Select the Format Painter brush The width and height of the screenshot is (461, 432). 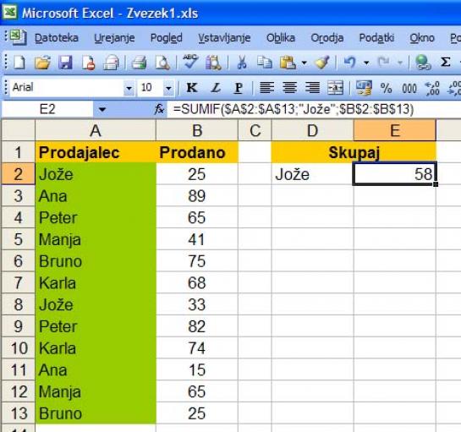pos(322,63)
